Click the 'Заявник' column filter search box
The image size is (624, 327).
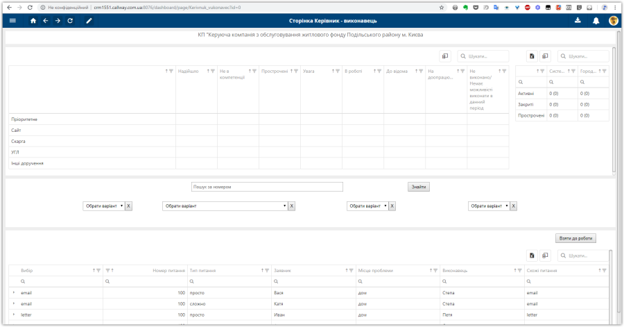(312, 281)
